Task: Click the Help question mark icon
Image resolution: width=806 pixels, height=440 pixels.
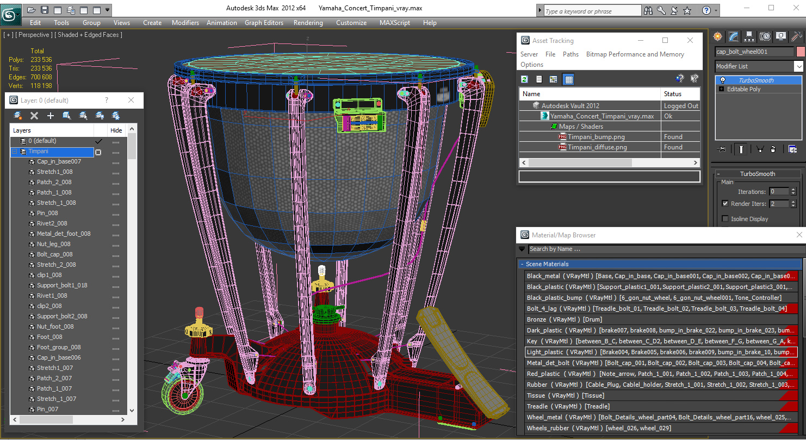Action: click(x=706, y=10)
